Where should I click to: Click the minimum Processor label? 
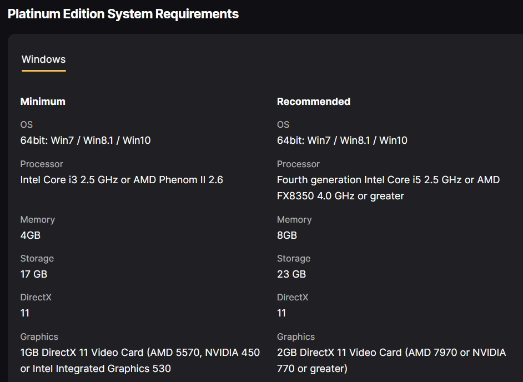[x=42, y=164]
